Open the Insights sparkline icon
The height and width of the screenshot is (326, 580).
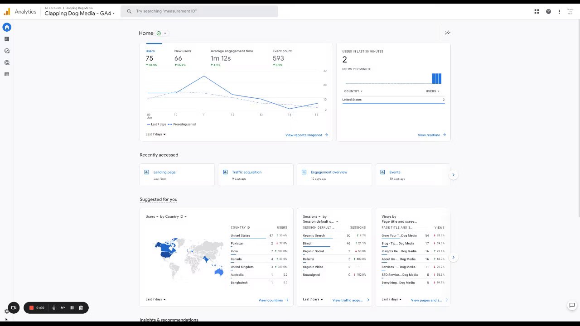point(448,33)
